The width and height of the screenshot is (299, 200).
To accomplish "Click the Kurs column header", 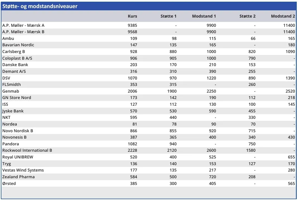I will pyautogui.click(x=132, y=16).
